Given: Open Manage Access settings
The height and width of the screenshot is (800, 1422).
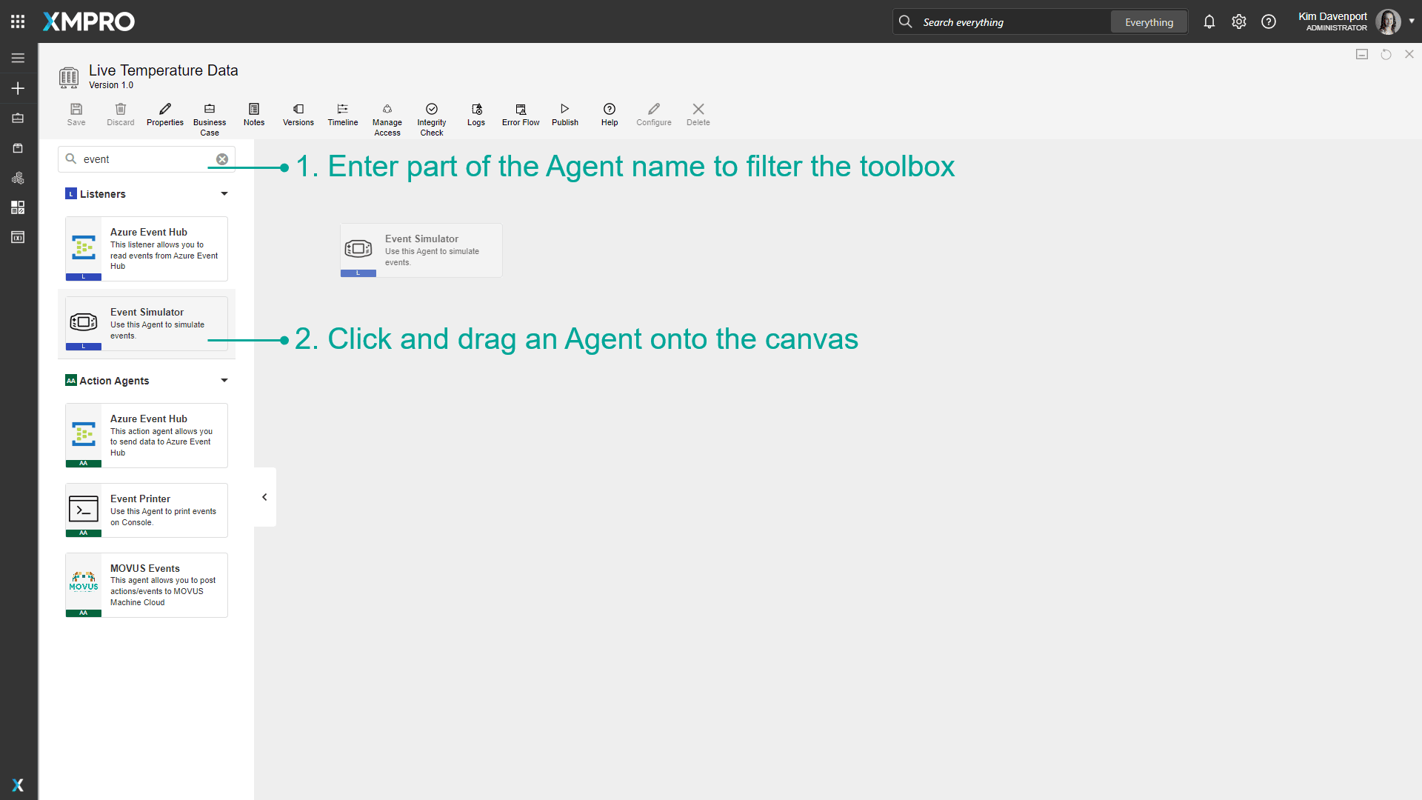Looking at the screenshot, I should point(387,116).
